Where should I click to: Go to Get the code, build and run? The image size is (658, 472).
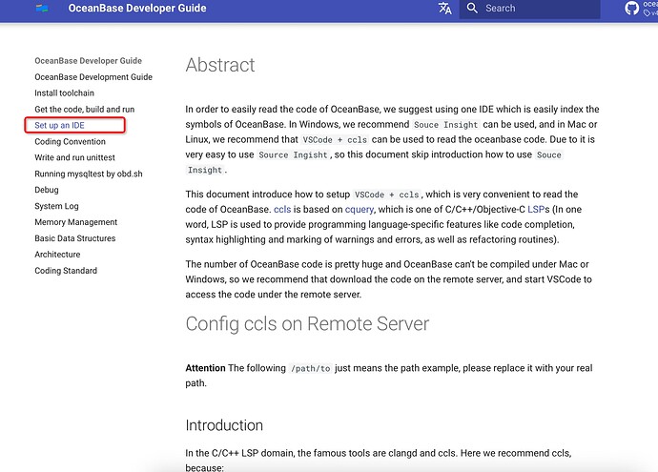(84, 110)
